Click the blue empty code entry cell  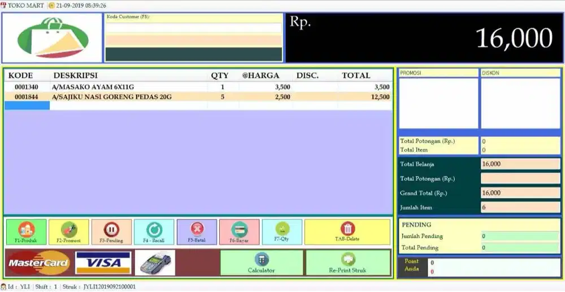pyautogui.click(x=27, y=106)
